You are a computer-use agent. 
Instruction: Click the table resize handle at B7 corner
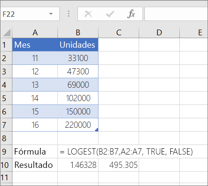tap(97, 130)
